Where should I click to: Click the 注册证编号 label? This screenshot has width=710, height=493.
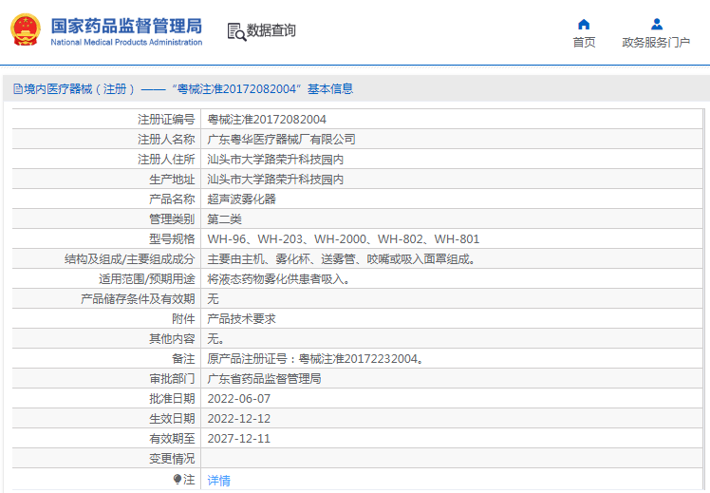coord(166,119)
